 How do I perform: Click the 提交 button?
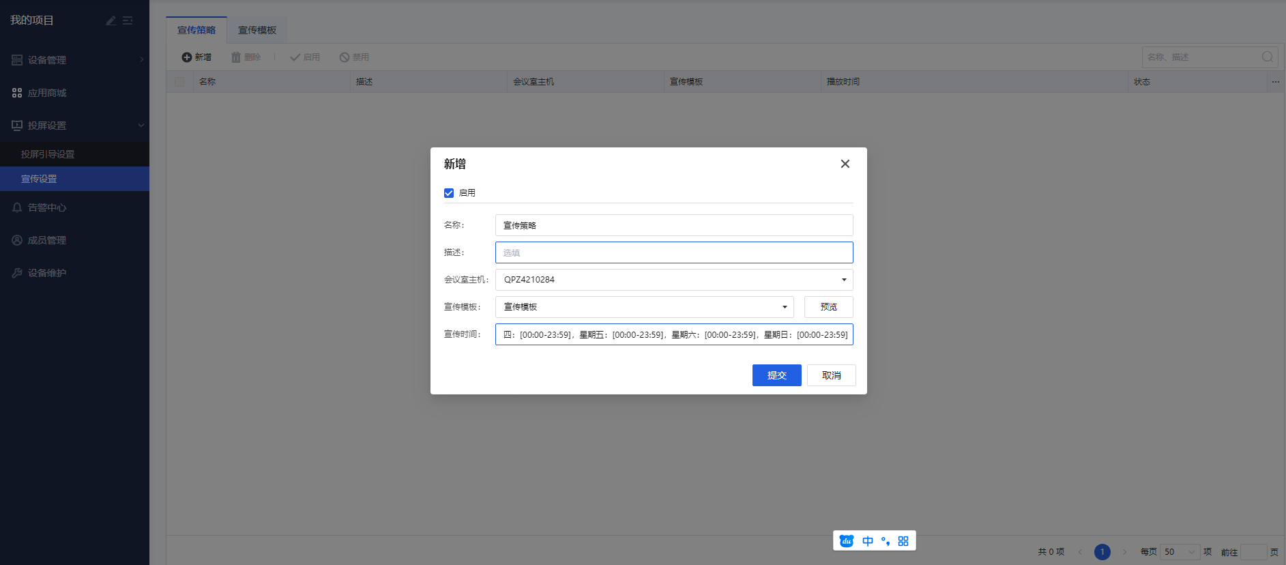click(776, 375)
